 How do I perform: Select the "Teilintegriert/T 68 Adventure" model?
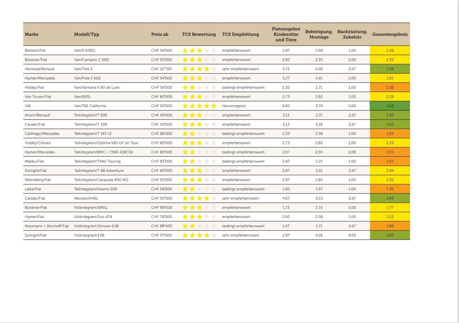coord(99,171)
